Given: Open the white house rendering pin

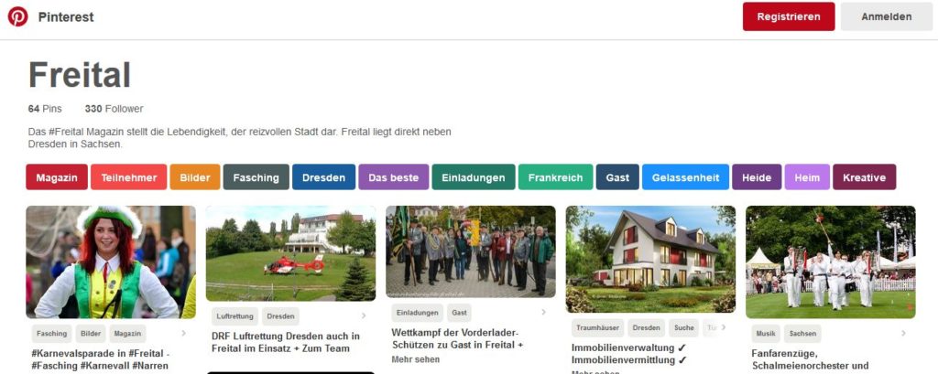Looking at the screenshot, I should pyautogui.click(x=651, y=260).
